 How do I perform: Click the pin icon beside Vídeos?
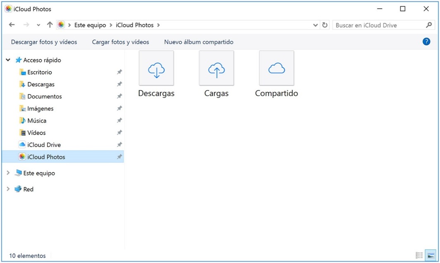point(120,133)
